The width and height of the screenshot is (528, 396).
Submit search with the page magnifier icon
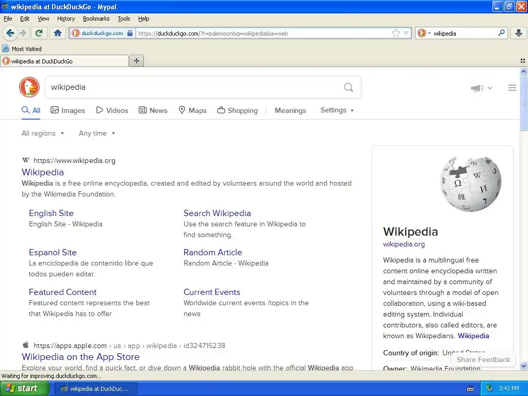pyautogui.click(x=349, y=87)
